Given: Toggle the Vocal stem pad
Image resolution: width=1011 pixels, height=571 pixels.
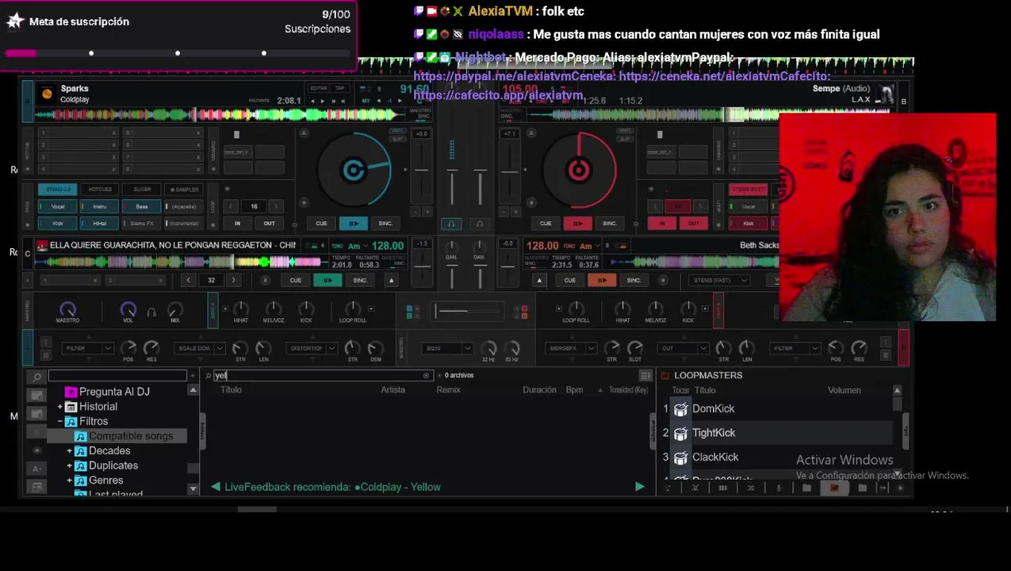Looking at the screenshot, I should 58,206.
